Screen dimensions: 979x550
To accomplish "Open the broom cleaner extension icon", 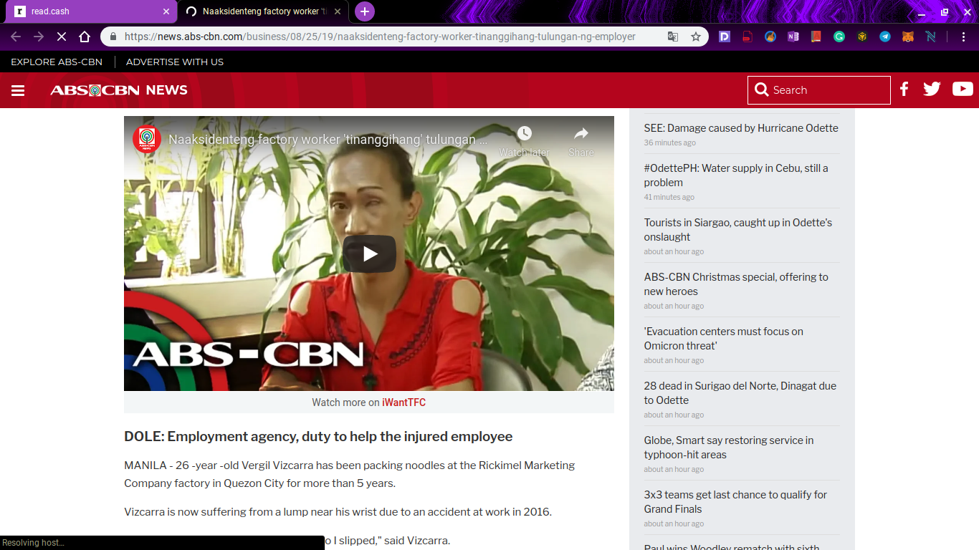I will (x=770, y=37).
